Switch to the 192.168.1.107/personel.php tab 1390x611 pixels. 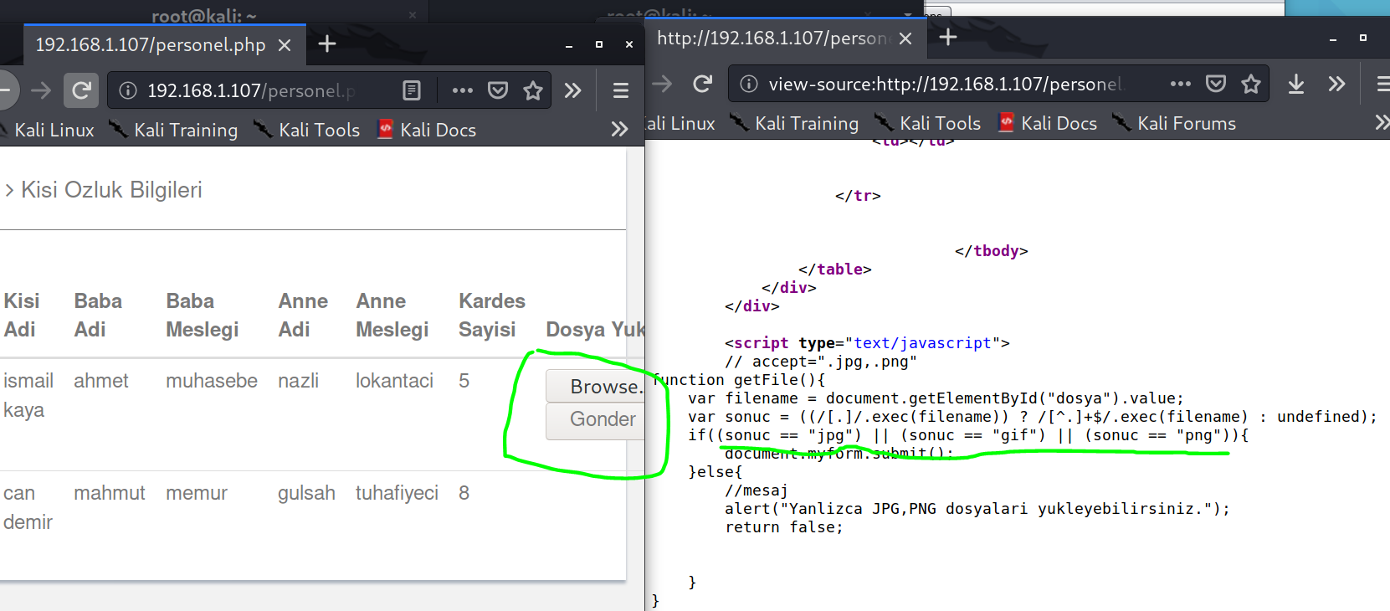tap(151, 45)
